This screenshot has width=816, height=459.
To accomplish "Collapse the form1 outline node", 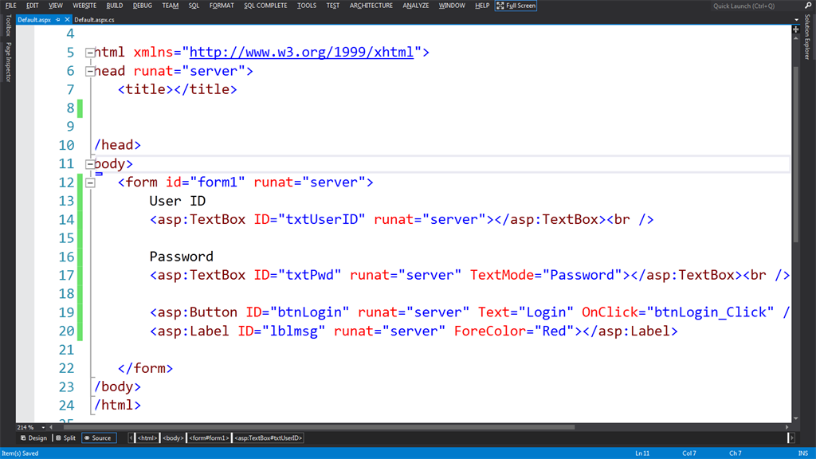I will click(90, 182).
